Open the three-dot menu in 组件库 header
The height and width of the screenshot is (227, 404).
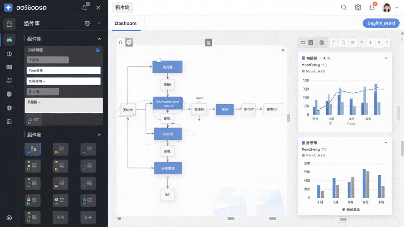(100, 23)
